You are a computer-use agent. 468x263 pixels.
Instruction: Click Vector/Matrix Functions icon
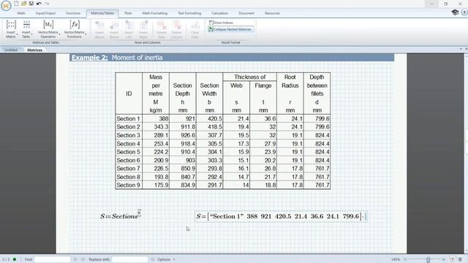pos(75,24)
